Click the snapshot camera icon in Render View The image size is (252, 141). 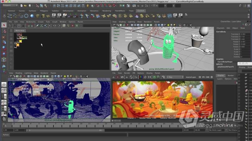(x=122, y=77)
